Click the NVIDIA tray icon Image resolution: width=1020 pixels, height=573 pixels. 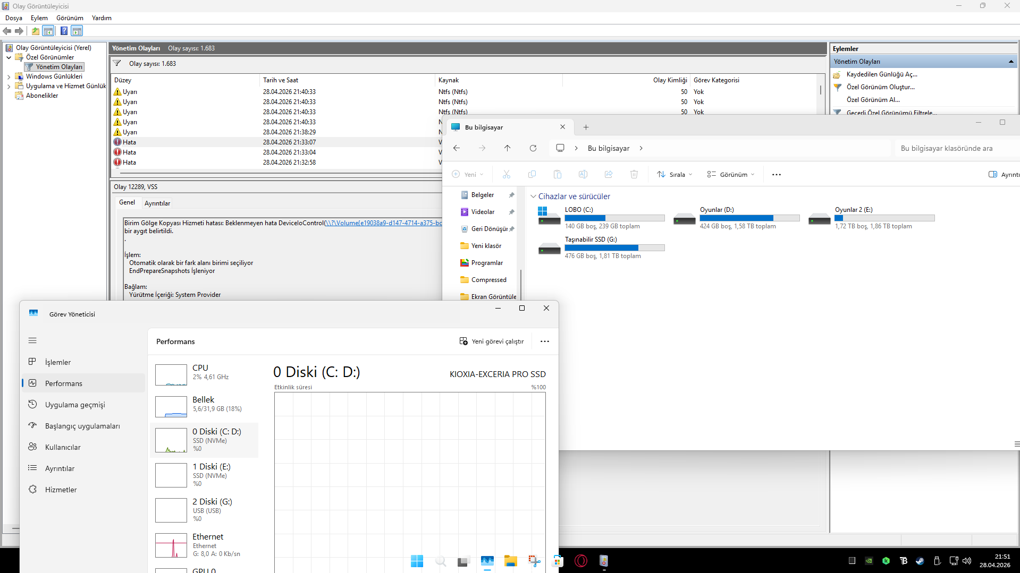pos(869,561)
